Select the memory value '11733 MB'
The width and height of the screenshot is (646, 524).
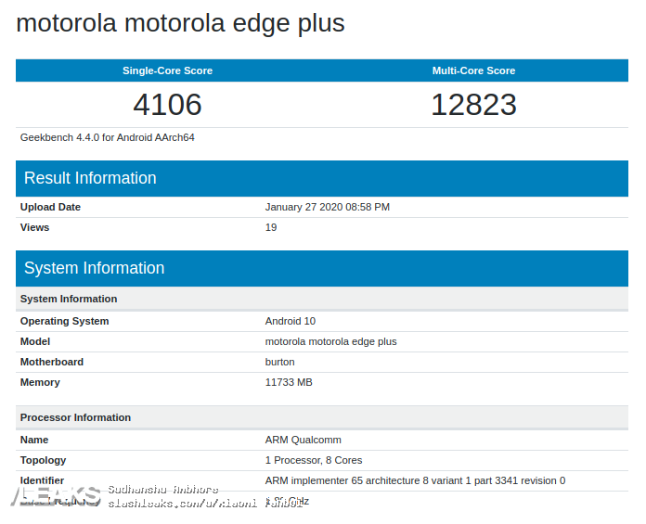click(x=289, y=382)
